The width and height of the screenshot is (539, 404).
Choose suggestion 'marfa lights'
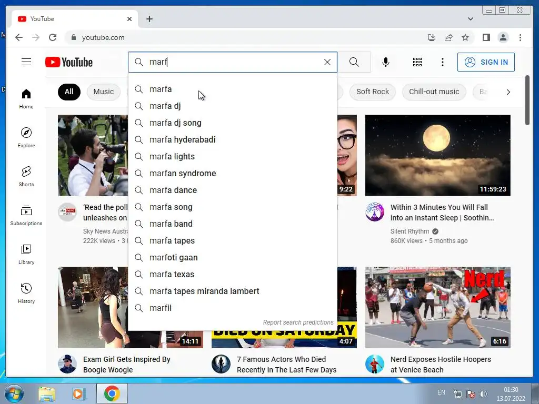[x=232, y=156]
